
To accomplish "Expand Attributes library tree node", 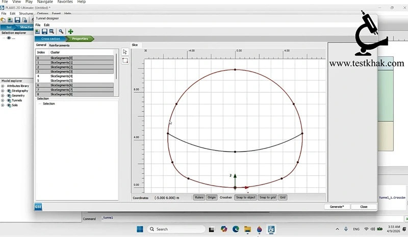I will [x=3, y=86].
